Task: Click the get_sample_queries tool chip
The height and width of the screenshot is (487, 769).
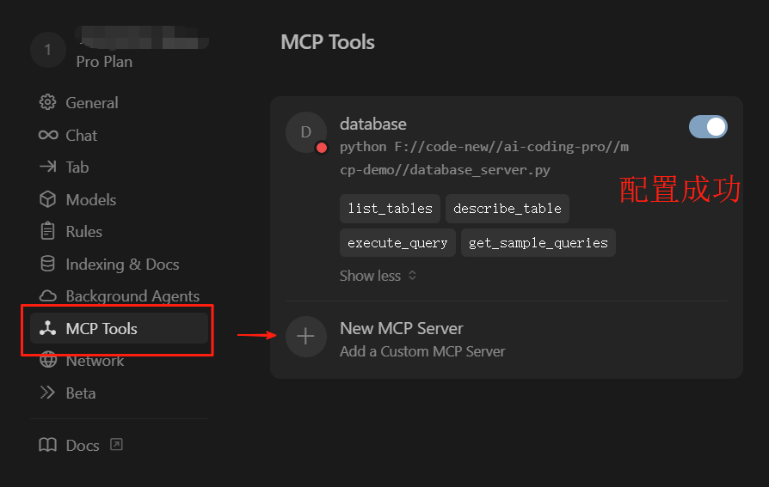Action: click(x=538, y=243)
